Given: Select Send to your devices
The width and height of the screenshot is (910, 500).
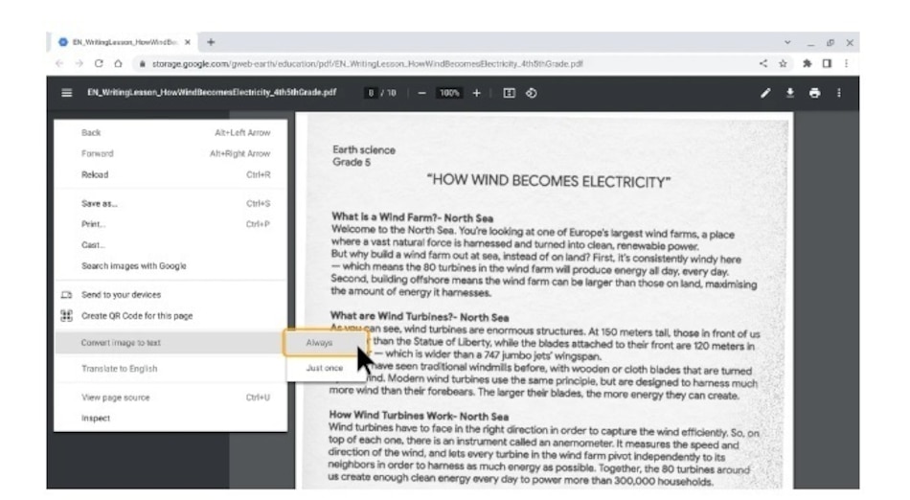Looking at the screenshot, I should 171,295.
